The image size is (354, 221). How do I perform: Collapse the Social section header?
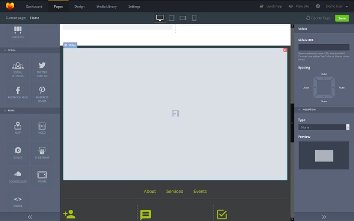tap(30, 50)
